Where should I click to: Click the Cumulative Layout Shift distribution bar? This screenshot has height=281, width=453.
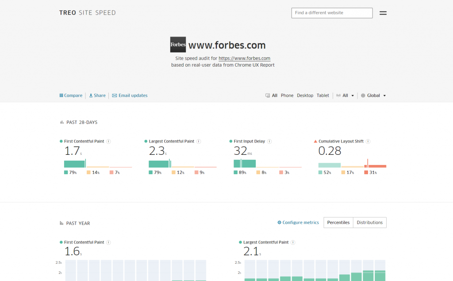[x=352, y=163]
